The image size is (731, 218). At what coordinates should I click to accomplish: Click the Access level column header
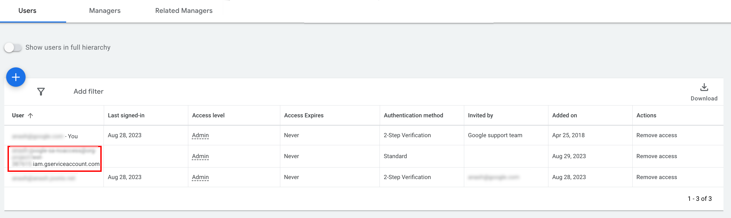[x=208, y=115]
